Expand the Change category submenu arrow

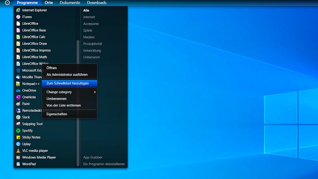tap(95, 92)
